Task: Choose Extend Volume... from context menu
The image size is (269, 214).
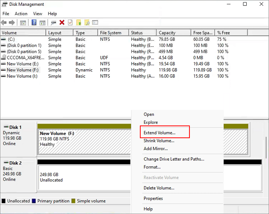Action: pyautogui.click(x=159, y=133)
